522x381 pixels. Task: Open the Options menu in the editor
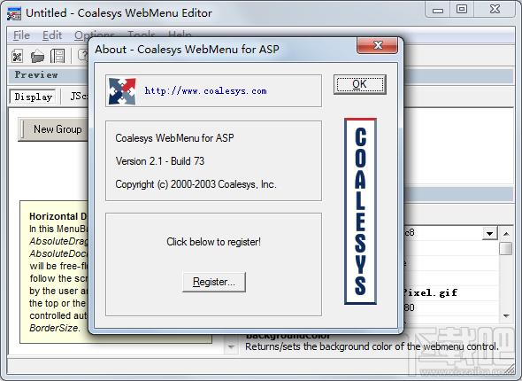coord(94,35)
